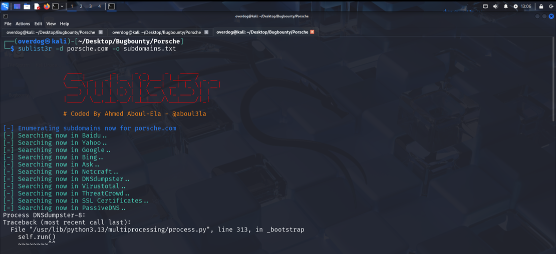Close the second terminal tab
Viewport: 556px width, 254px height.
(x=206, y=32)
